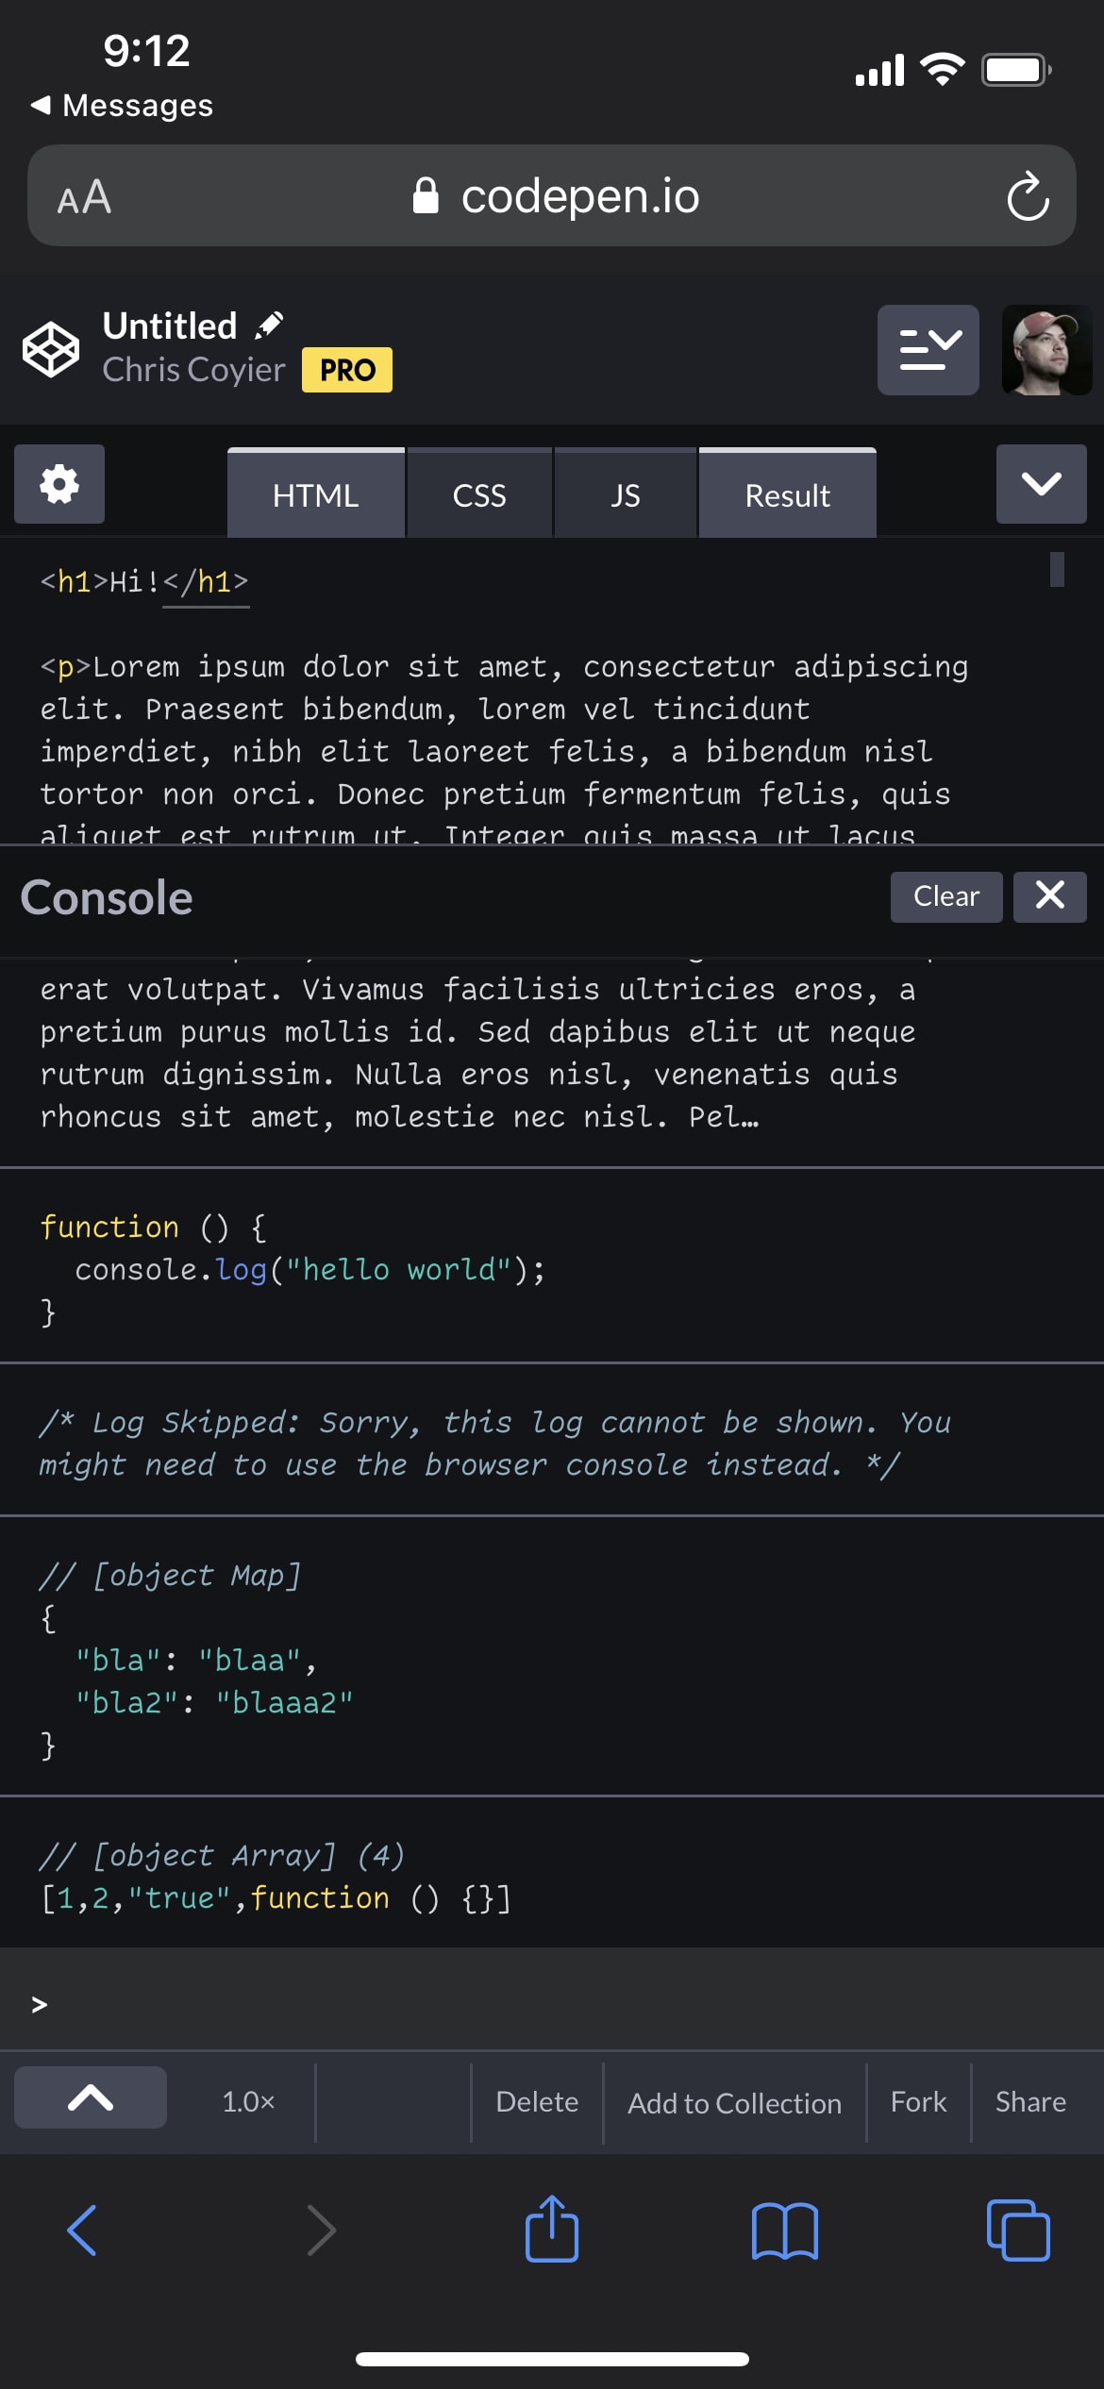The image size is (1104, 2389).
Task: Switch to the CSS tab
Action: pyautogui.click(x=479, y=493)
